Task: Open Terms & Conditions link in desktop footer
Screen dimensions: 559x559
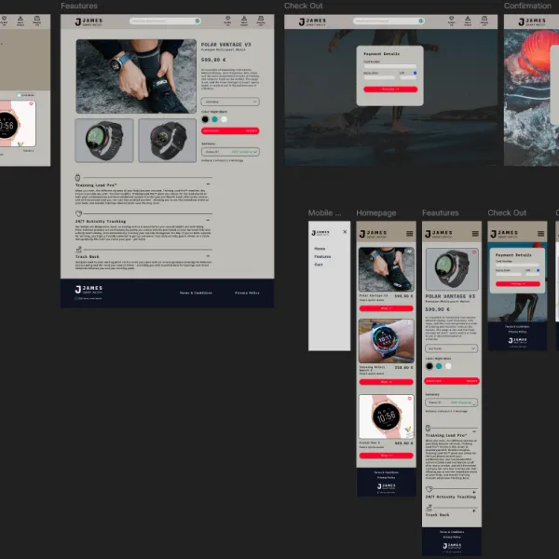Action: coord(196,293)
